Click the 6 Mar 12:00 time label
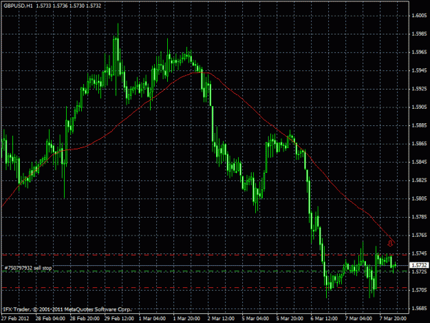Viewport: 430px width, 323px height. pyautogui.click(x=324, y=318)
